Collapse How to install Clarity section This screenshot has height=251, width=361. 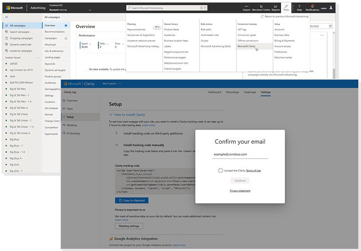click(x=111, y=115)
